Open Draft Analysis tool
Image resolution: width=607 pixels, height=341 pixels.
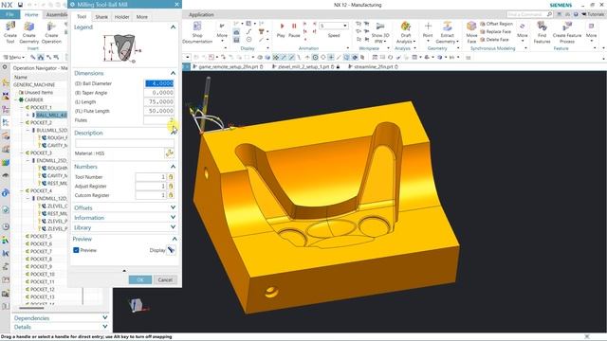tap(406, 31)
